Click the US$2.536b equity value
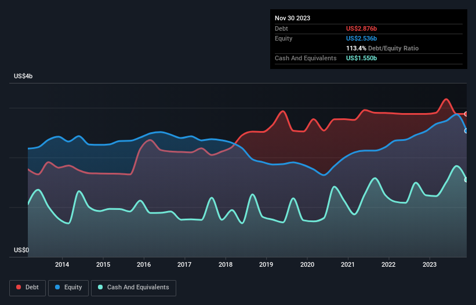 [361, 38]
